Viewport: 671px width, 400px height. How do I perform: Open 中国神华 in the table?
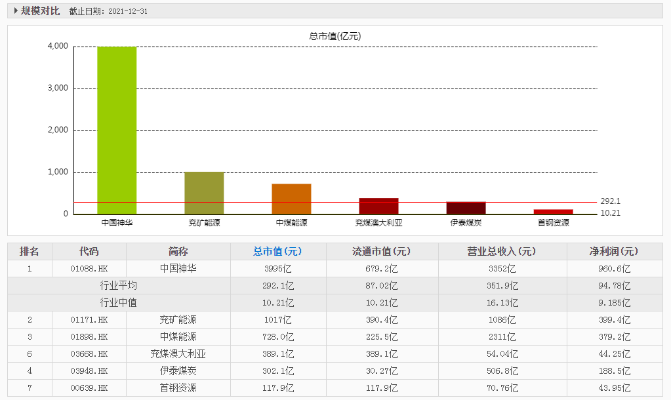coord(178,269)
